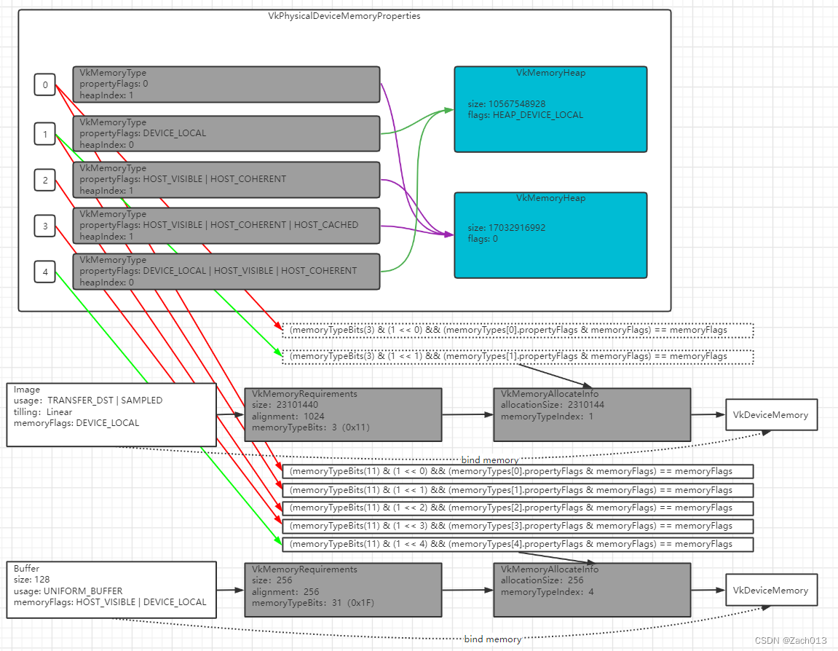The width and height of the screenshot is (838, 651).
Task: Select memory type index node 2
Action: point(44,180)
